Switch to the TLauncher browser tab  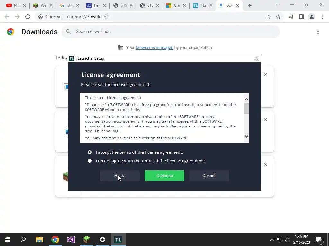tap(200, 5)
